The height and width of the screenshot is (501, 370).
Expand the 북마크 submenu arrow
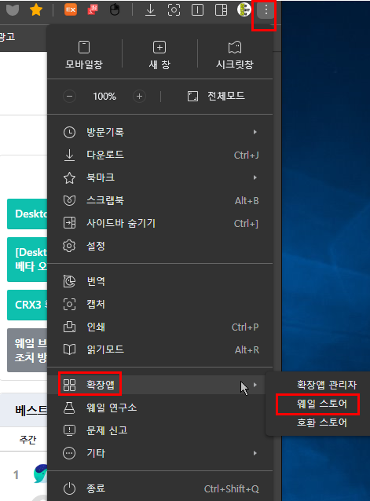coord(255,177)
